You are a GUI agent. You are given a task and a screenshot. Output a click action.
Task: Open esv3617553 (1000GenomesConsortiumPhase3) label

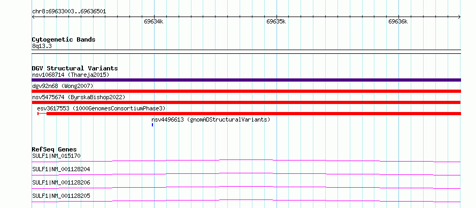101,108
